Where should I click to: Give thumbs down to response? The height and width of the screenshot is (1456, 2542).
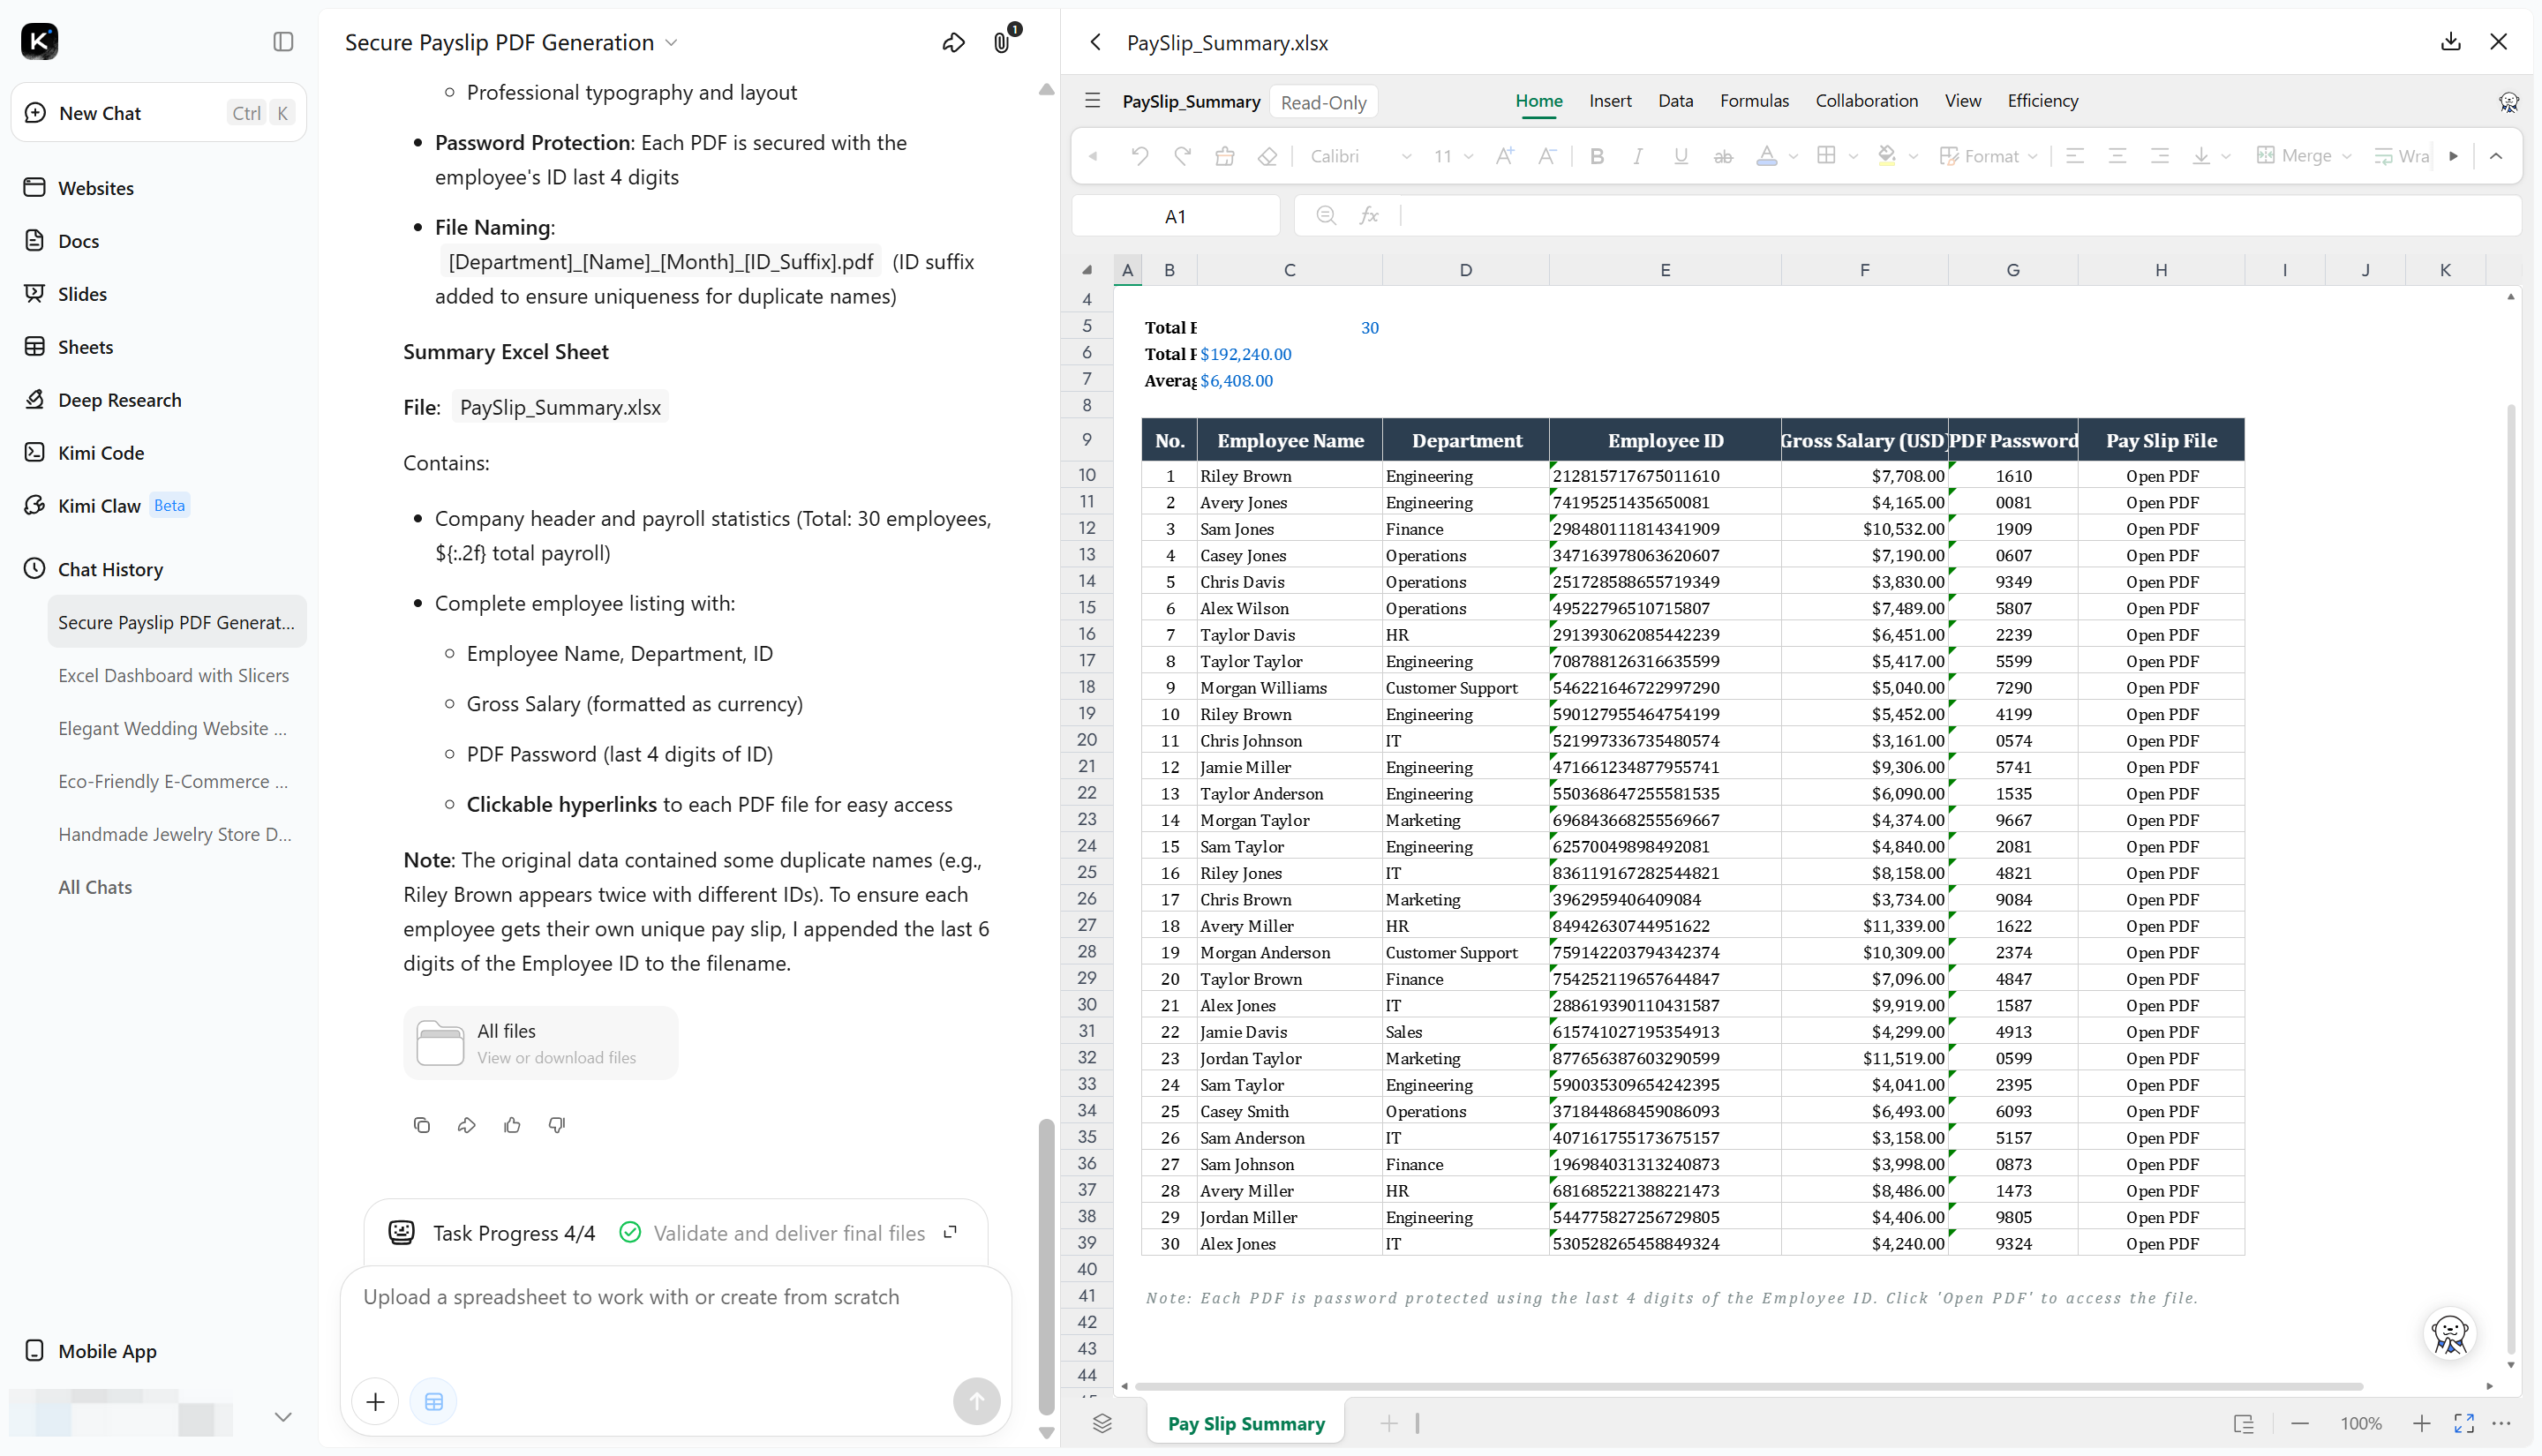coord(557,1125)
